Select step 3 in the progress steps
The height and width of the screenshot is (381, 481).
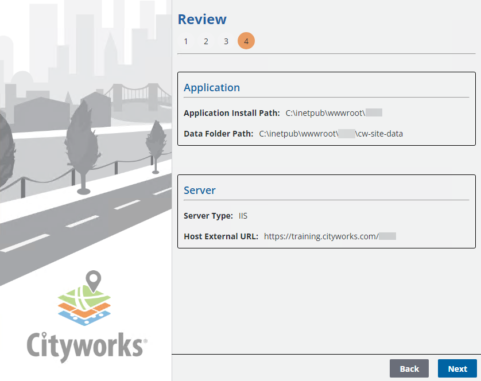point(226,41)
